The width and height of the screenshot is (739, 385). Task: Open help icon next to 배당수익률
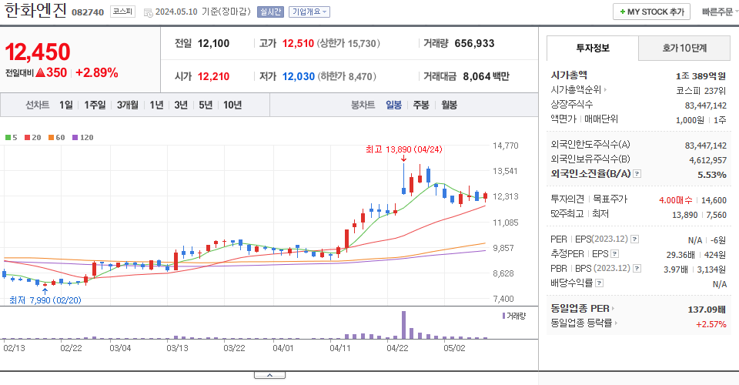click(599, 283)
